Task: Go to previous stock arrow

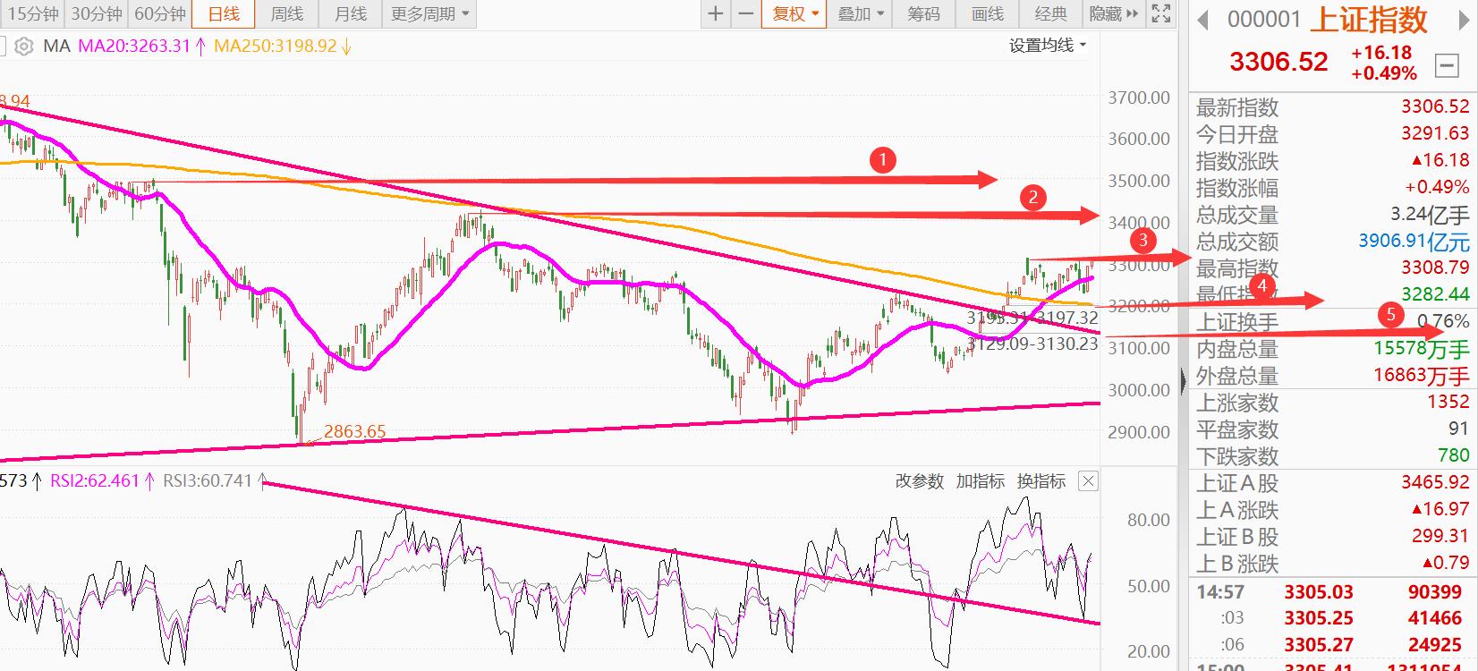Action: point(1202,20)
